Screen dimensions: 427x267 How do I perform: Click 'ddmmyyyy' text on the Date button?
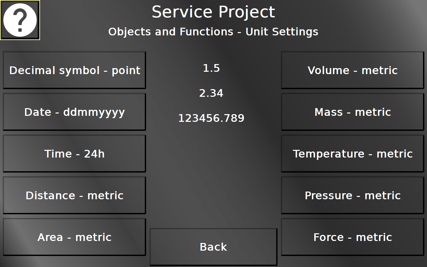tap(94, 112)
